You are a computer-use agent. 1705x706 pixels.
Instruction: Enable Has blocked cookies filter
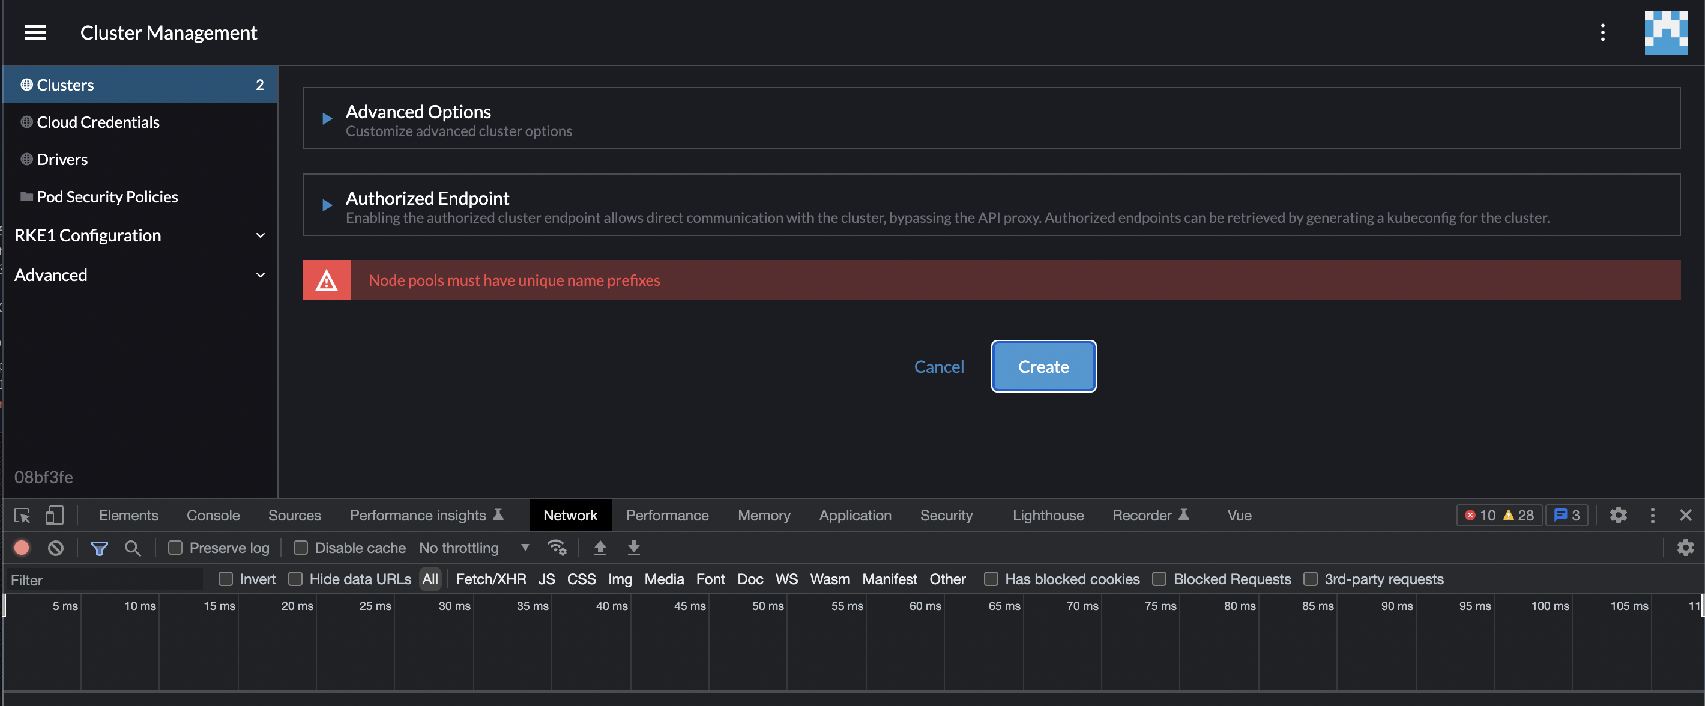[991, 579]
